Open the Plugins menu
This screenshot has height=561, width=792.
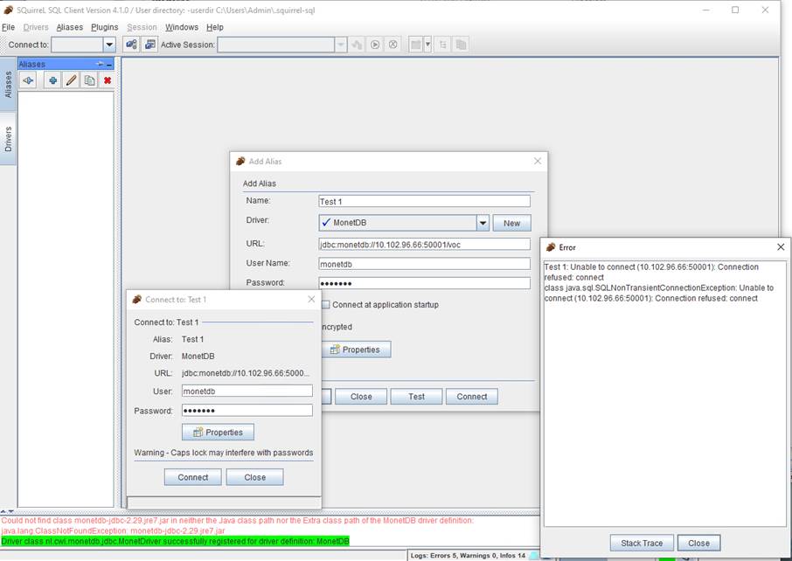tap(105, 27)
